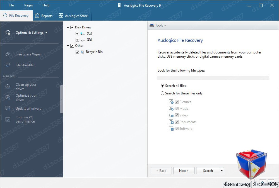Click the C: drive icon
The height and width of the screenshot is (188, 279).
pyautogui.click(x=83, y=34)
